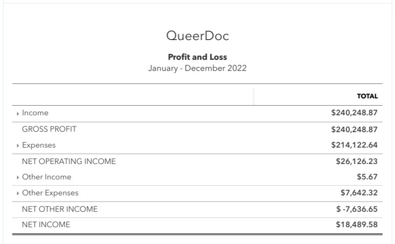Open the Income row's $240,248.87 amount
This screenshot has height=244, width=395.
tap(354, 113)
